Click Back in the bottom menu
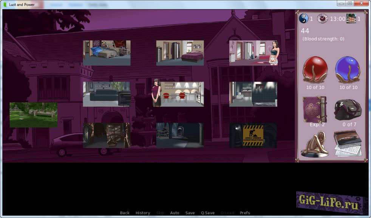The width and height of the screenshot is (371, 218). pos(125,213)
